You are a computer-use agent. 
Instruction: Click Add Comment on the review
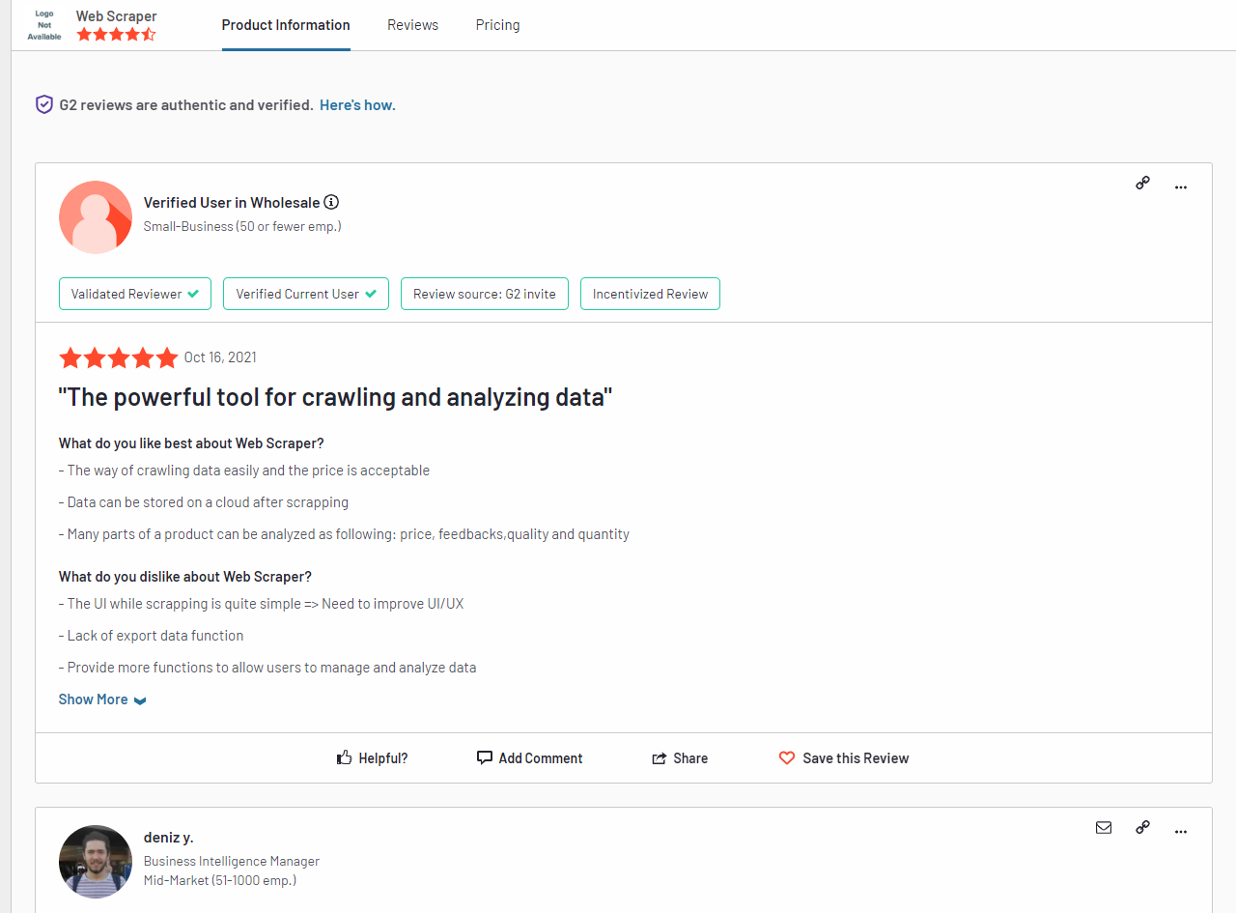(x=530, y=758)
